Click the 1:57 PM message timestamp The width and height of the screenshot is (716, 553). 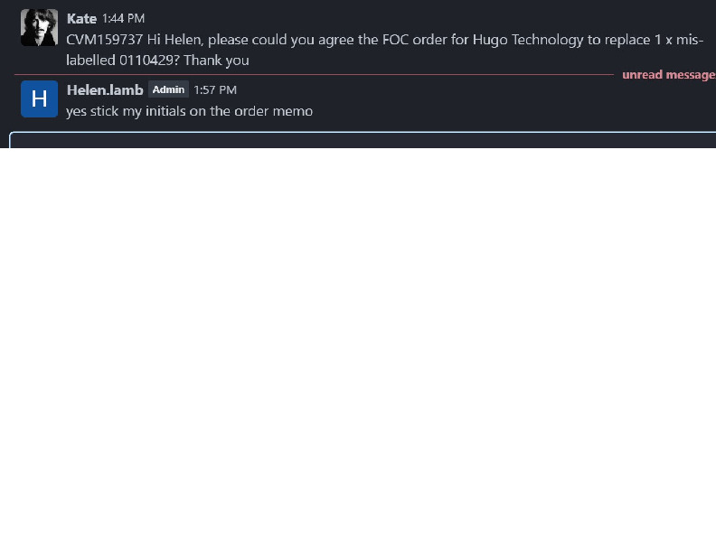click(215, 89)
